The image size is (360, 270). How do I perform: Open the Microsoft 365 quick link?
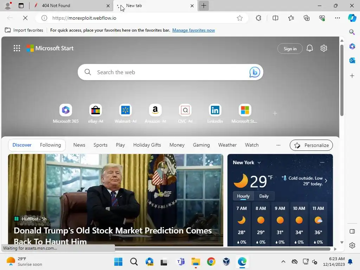coord(66,114)
